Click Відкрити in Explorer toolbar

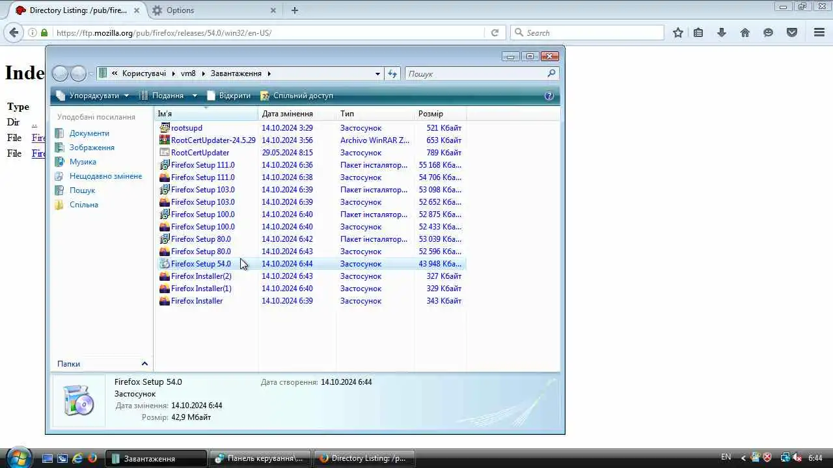click(x=228, y=96)
